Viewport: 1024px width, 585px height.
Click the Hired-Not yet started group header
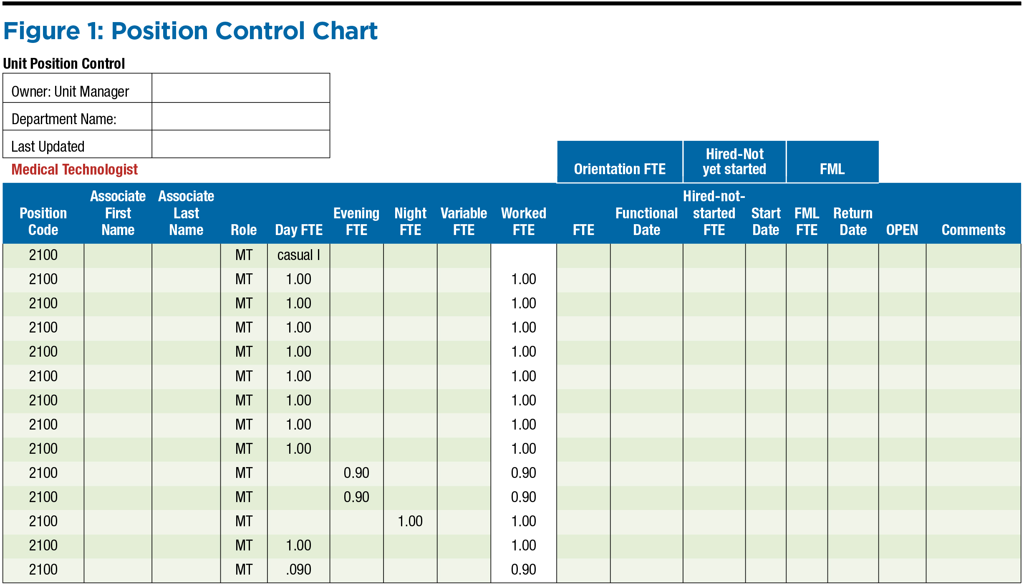coord(734,162)
